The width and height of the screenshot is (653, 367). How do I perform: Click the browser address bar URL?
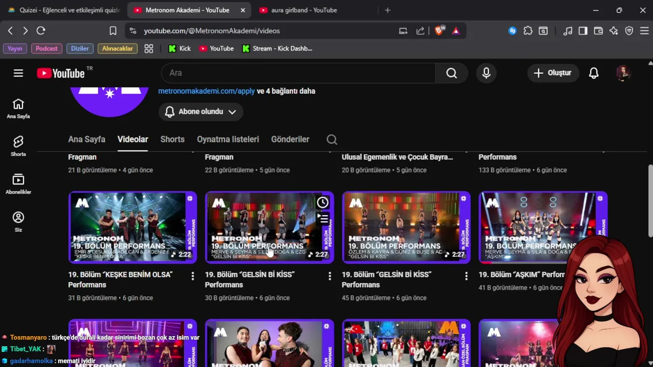pyautogui.click(x=212, y=31)
